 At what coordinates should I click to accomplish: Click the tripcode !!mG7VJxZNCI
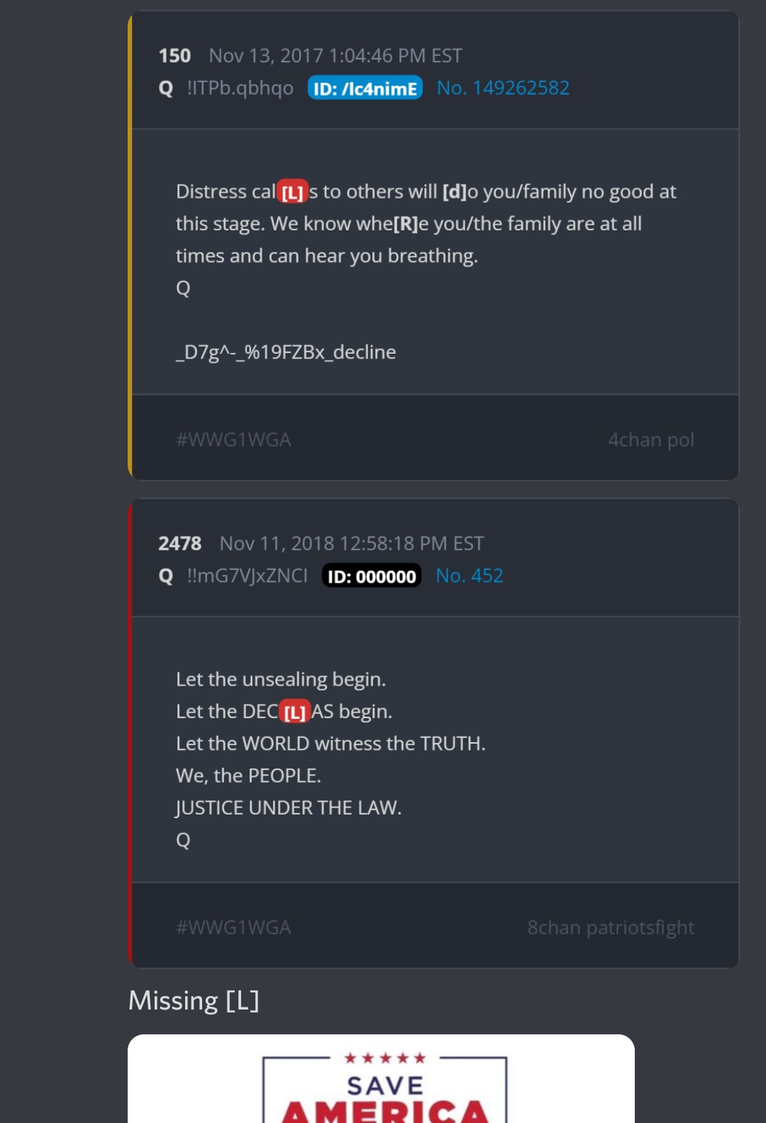pyautogui.click(x=247, y=576)
